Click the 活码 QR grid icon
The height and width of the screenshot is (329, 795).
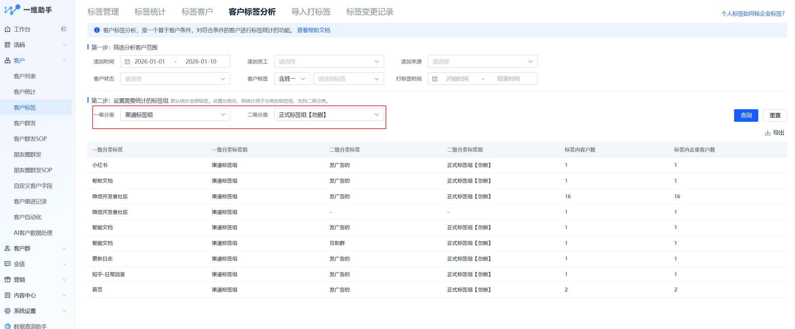(7, 45)
